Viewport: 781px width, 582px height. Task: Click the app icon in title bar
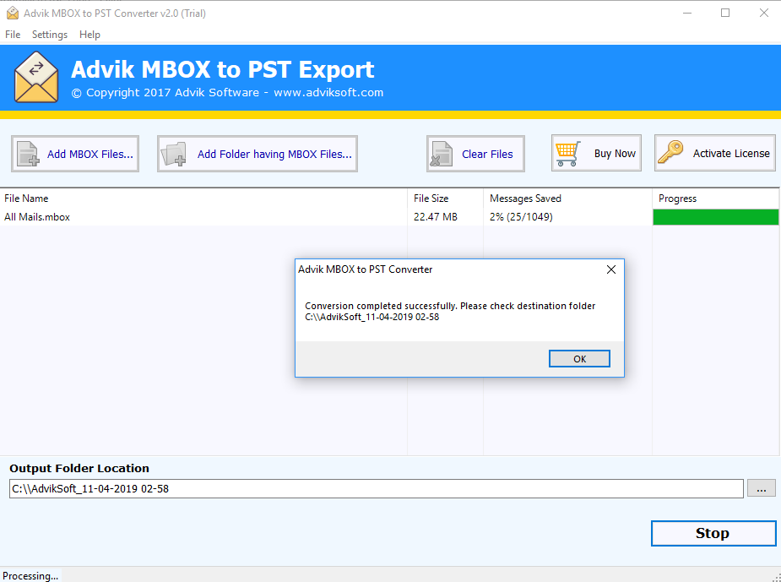click(x=12, y=13)
